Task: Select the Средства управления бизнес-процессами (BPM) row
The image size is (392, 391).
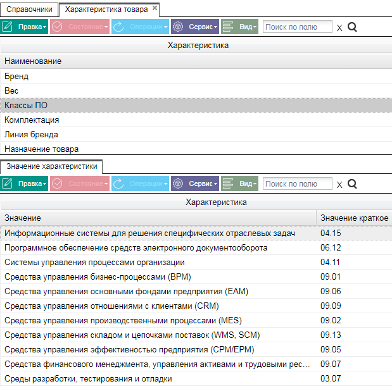Action: tap(196, 277)
